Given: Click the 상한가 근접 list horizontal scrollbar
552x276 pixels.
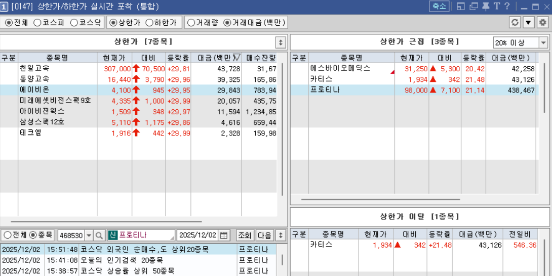Looking at the screenshot, I should (x=380, y=199).
